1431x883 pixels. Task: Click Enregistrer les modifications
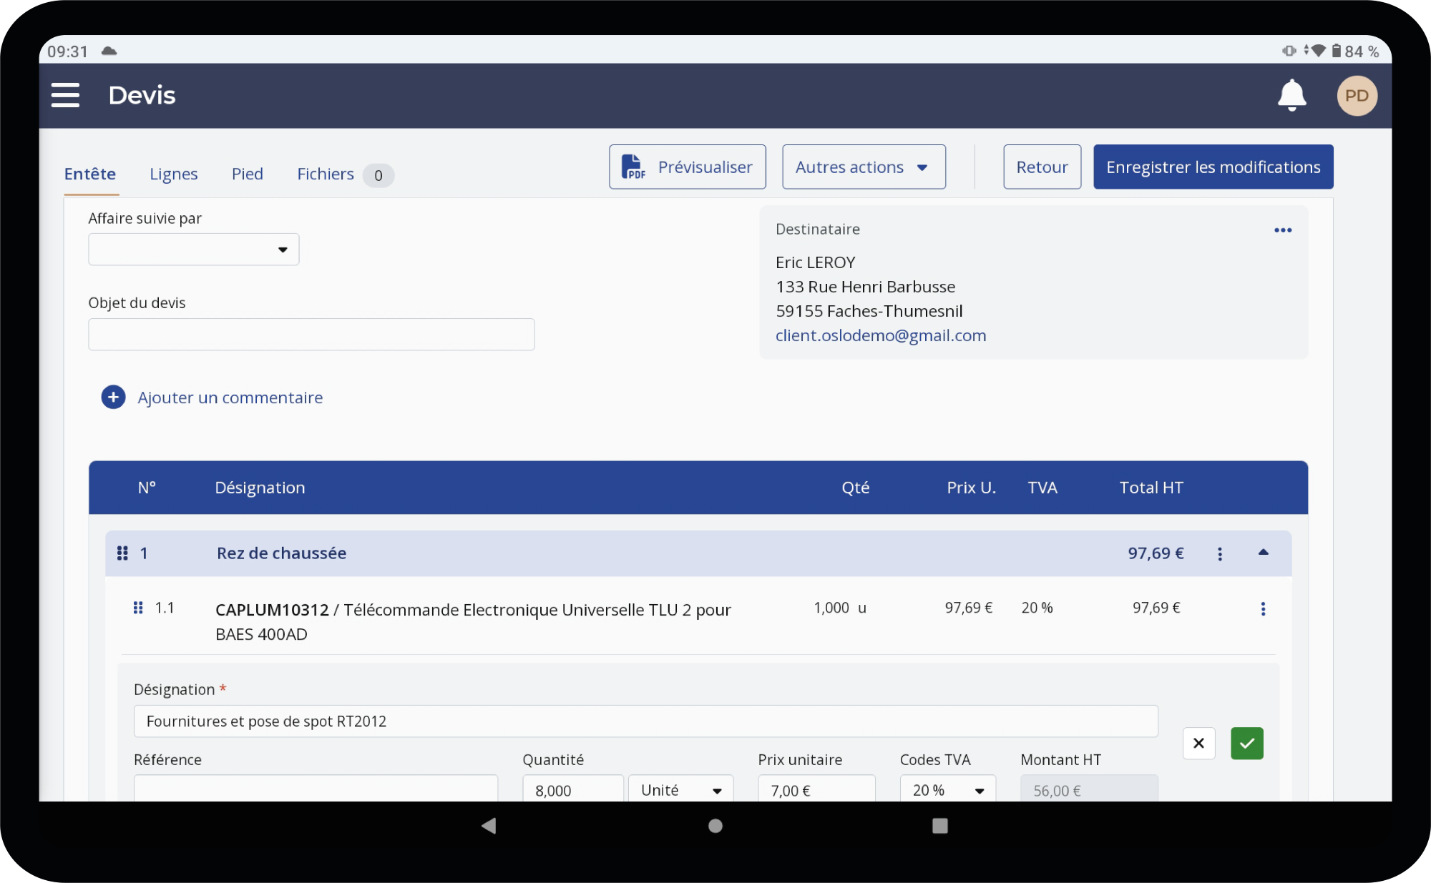pos(1213,167)
